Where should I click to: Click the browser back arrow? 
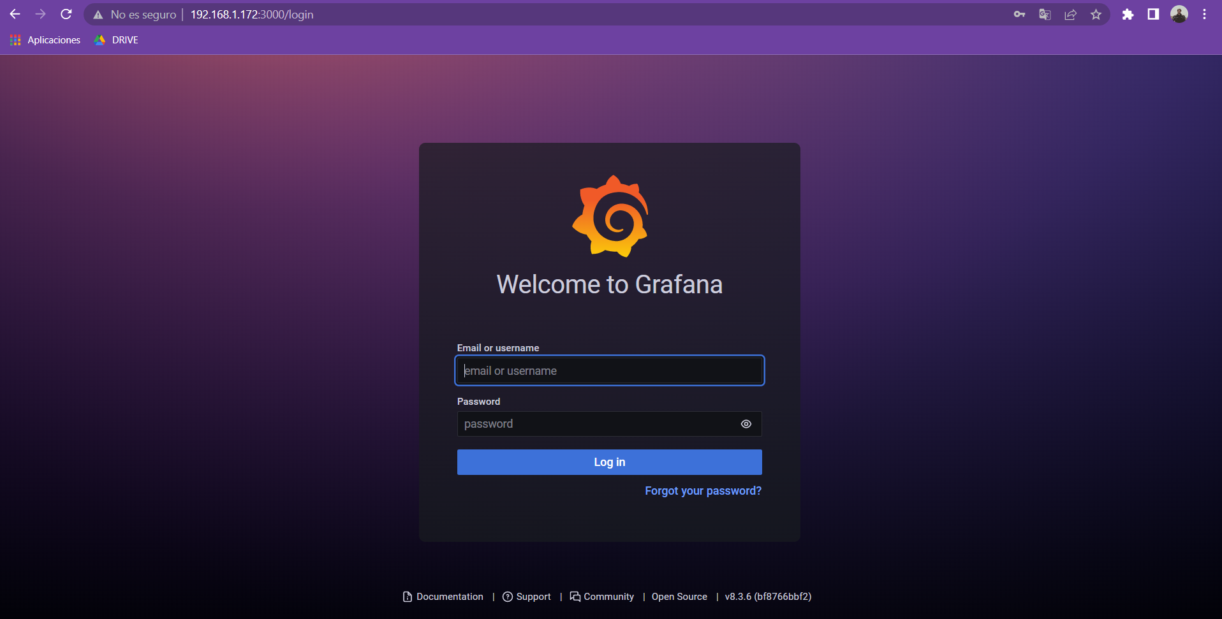15,14
